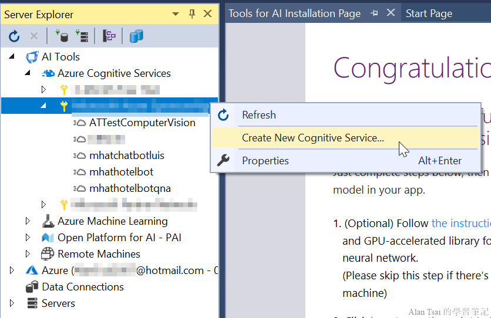Select Data Connections node
Image resolution: width=491 pixels, height=318 pixels.
83,287
